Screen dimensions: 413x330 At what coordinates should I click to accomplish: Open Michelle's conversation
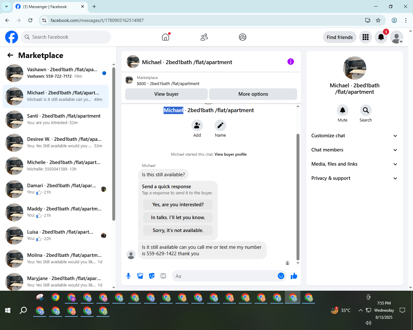55,166
